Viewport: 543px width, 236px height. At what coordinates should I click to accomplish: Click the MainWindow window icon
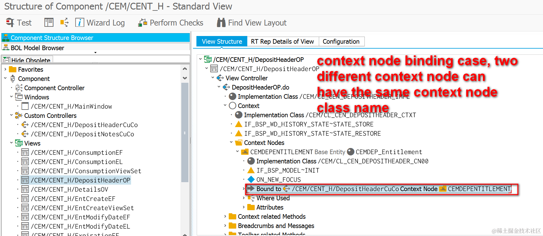(x=25, y=106)
